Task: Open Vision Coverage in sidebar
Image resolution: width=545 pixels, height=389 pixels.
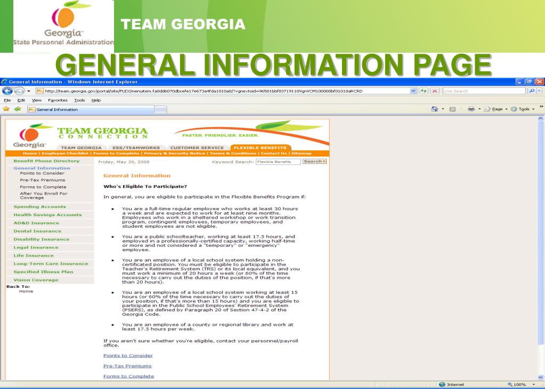Action: tap(36, 280)
